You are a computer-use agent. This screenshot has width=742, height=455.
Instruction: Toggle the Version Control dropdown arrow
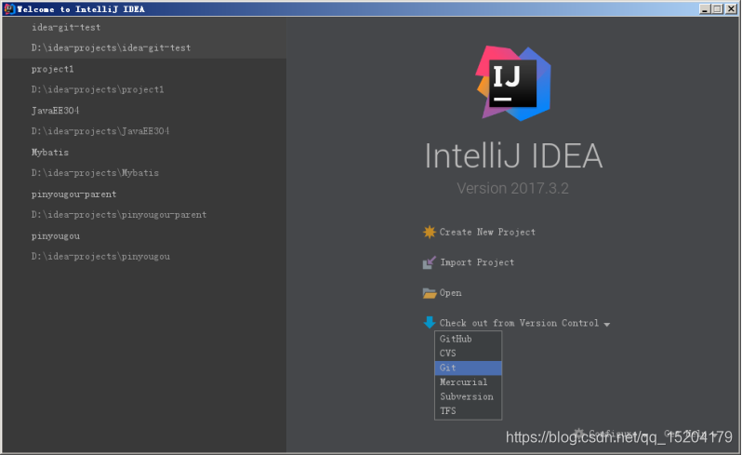[x=606, y=325]
